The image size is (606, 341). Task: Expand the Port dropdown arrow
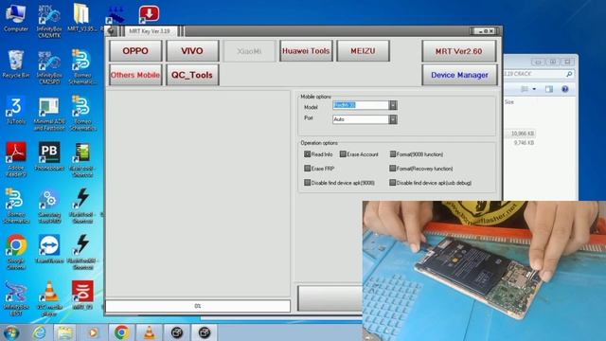click(393, 119)
